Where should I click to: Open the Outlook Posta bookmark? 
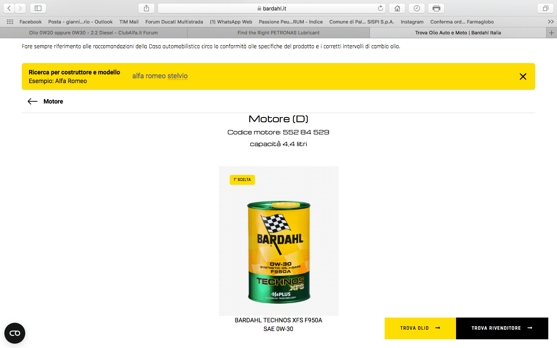tap(81, 22)
